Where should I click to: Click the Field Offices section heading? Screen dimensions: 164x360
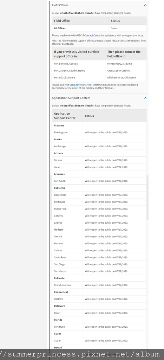[60, 5]
